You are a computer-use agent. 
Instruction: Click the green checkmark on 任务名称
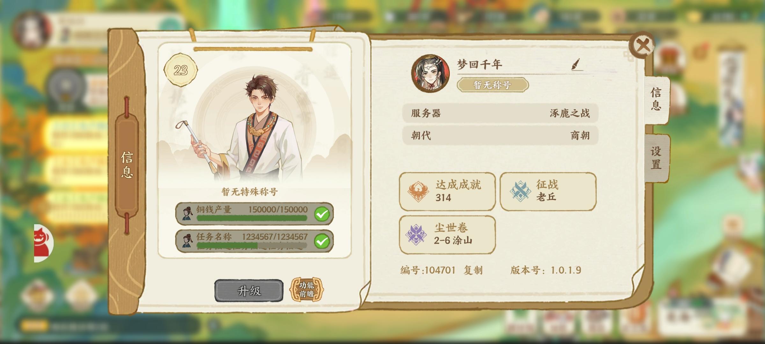pos(322,241)
